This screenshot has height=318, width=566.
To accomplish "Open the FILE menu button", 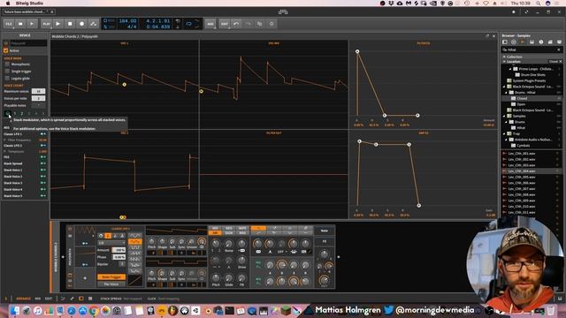I will tap(9, 24).
